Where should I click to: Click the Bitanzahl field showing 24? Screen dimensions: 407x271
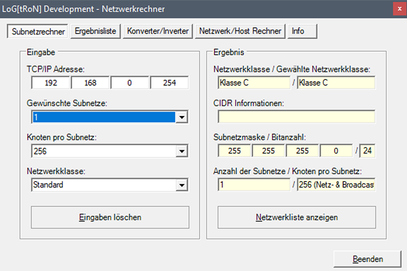(x=367, y=151)
